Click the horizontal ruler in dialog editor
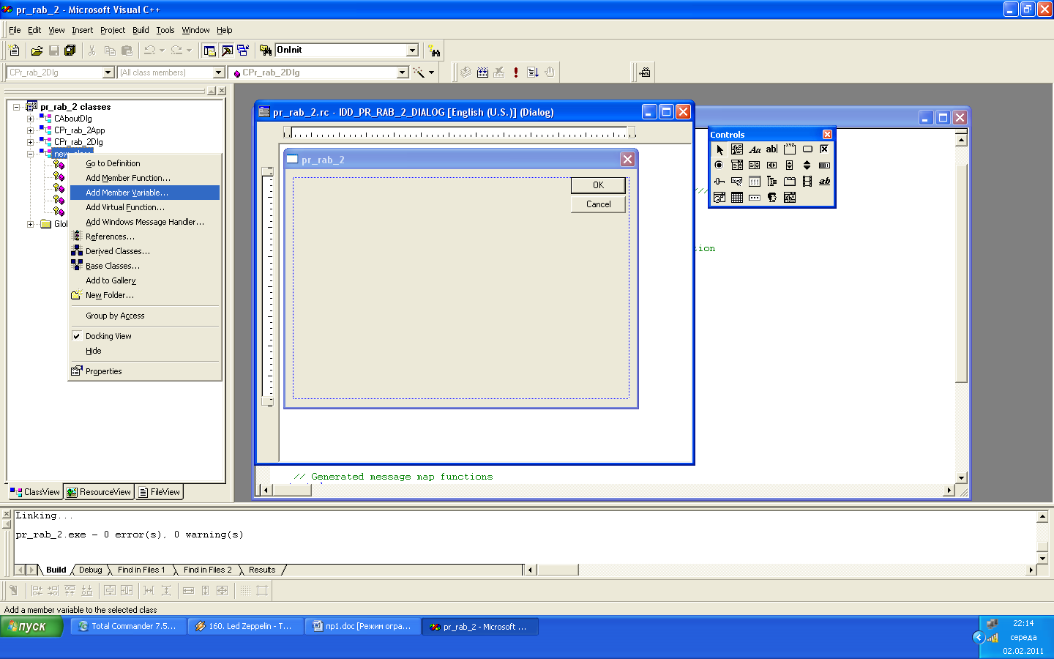This screenshot has height=659, width=1054. (x=459, y=133)
